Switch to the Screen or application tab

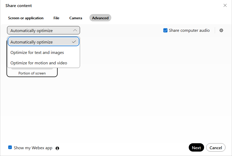(26, 18)
